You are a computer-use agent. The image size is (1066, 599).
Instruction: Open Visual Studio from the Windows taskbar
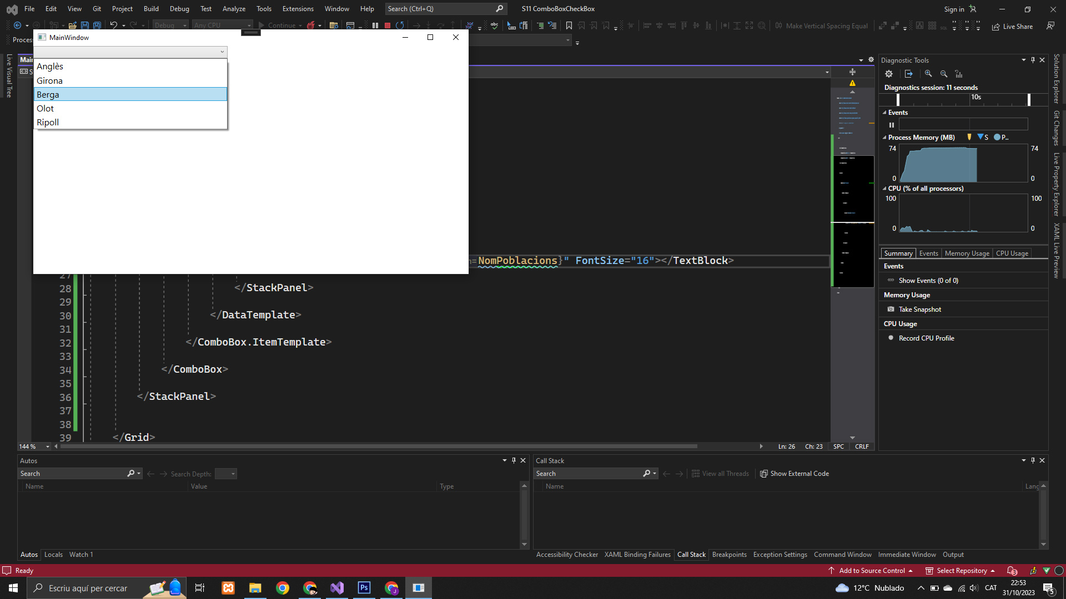[x=337, y=588]
